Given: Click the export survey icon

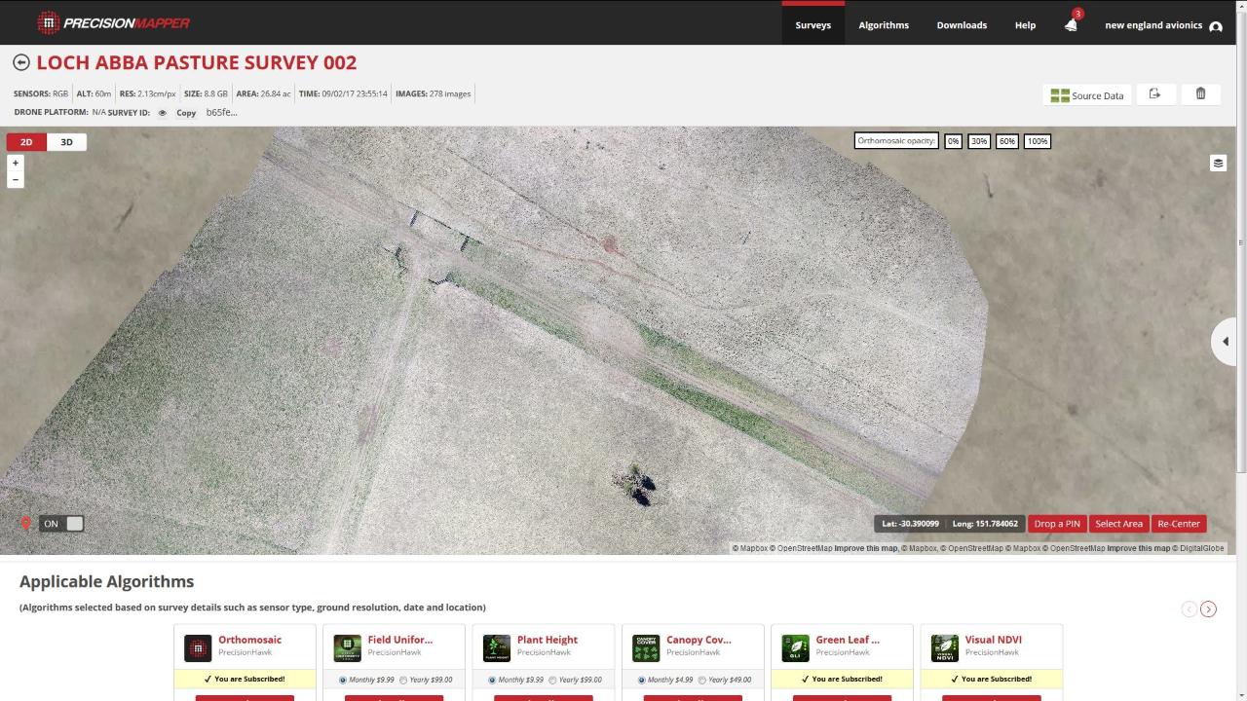Looking at the screenshot, I should (x=1155, y=93).
